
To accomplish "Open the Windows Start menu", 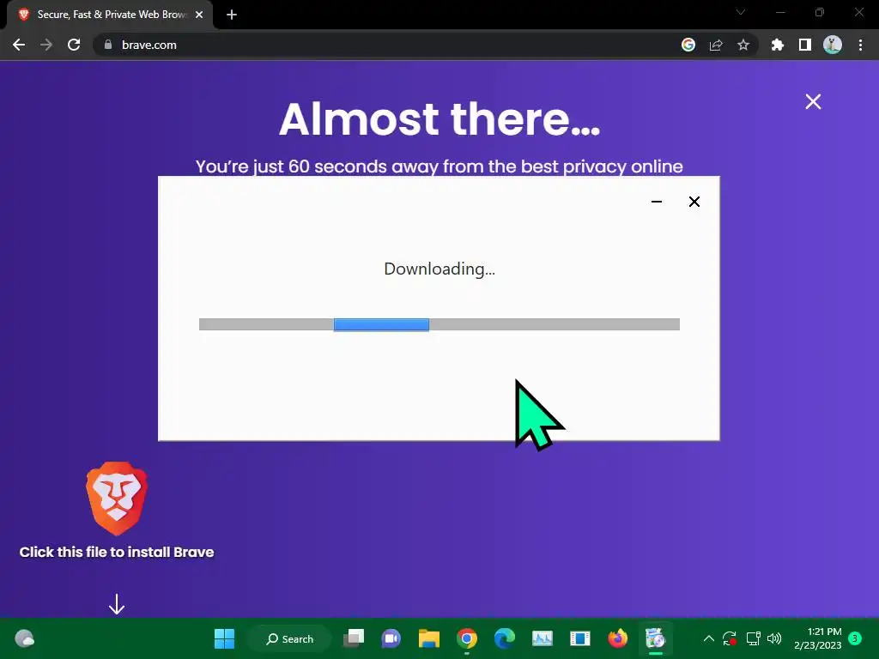I will [x=224, y=638].
